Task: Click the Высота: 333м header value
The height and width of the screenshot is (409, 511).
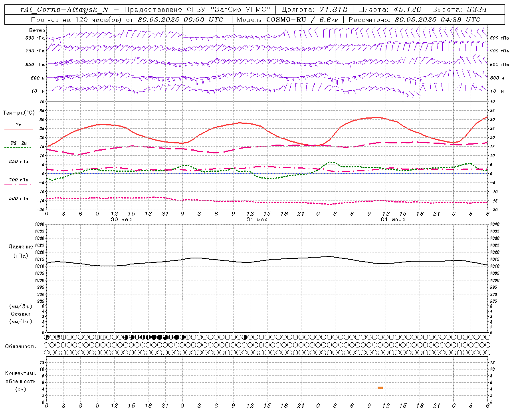Action: pos(459,10)
